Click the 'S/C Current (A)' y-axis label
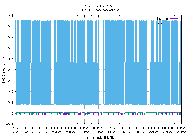The height and width of the screenshot is (140, 187). [x=4, y=70]
